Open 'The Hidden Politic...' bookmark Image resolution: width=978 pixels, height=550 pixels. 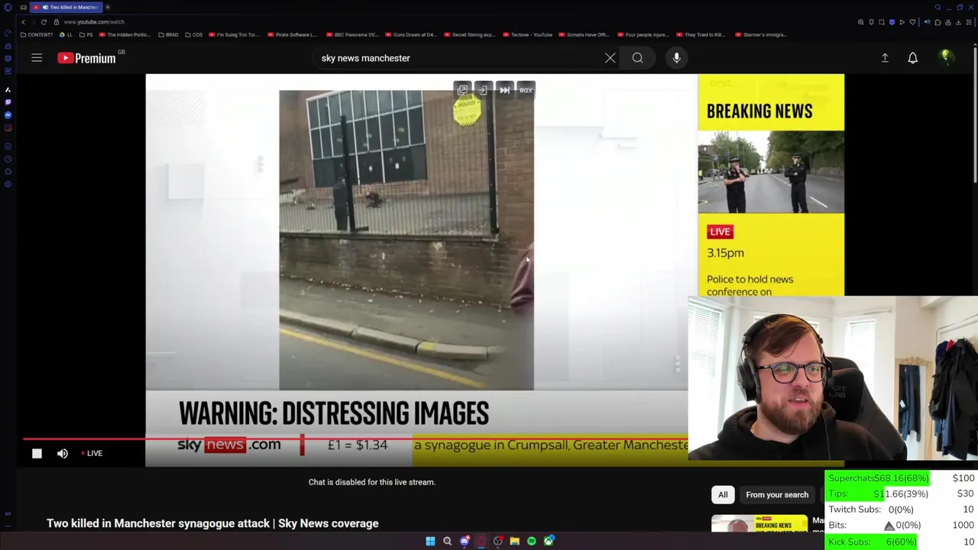125,34
